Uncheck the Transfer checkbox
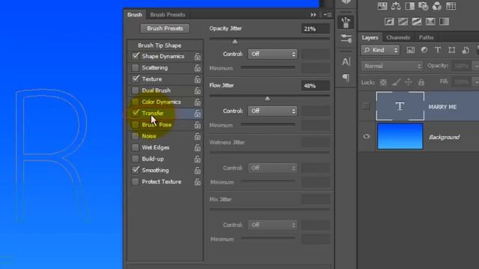This screenshot has width=479, height=269. (135, 113)
